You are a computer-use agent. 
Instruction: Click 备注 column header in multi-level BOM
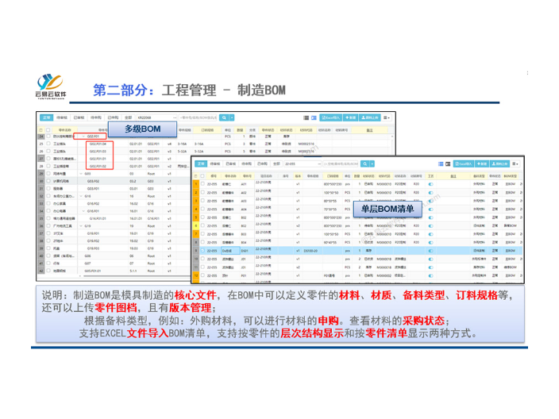pos(369,130)
